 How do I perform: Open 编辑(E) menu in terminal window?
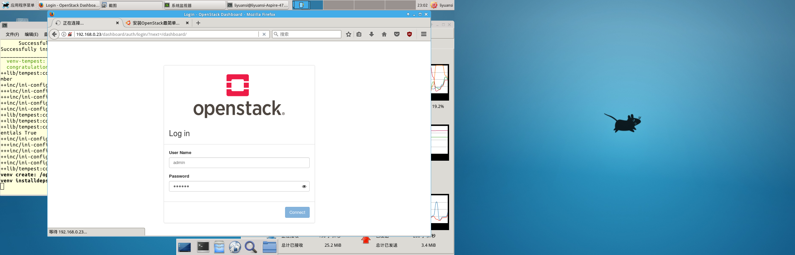click(32, 34)
